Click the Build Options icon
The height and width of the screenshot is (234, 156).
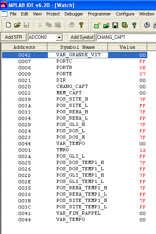pos(125,25)
